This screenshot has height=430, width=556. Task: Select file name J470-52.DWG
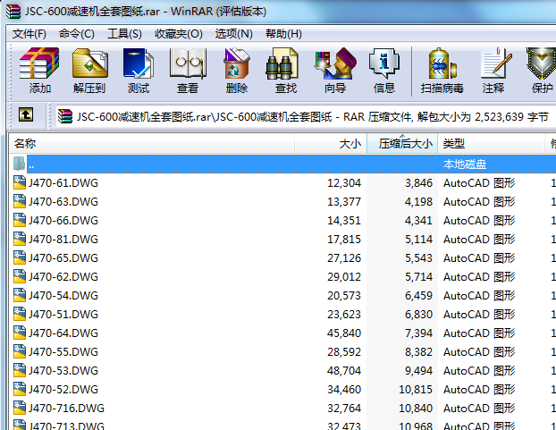[63, 389]
